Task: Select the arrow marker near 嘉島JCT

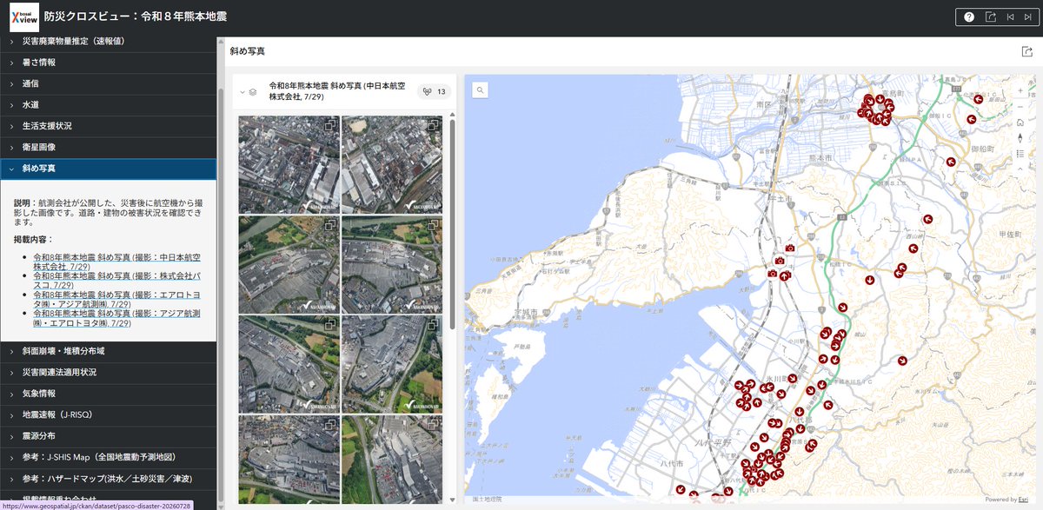Action: click(979, 99)
